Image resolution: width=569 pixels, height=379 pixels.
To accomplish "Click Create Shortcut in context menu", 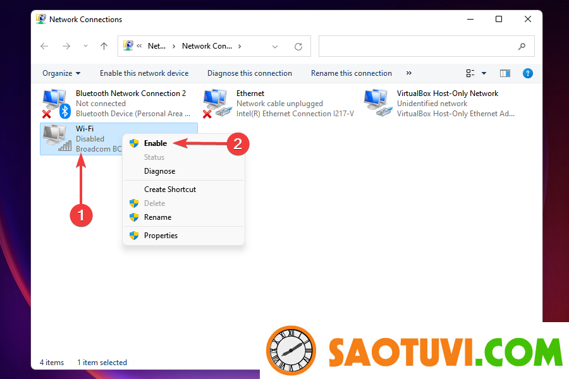I will [x=169, y=189].
